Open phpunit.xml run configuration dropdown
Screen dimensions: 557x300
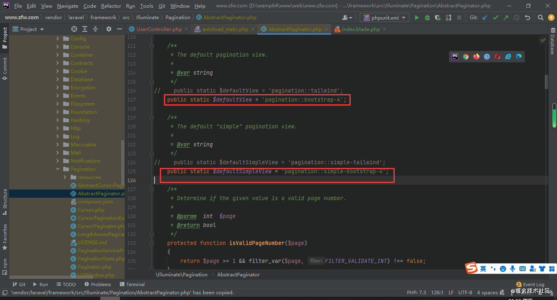click(x=385, y=18)
